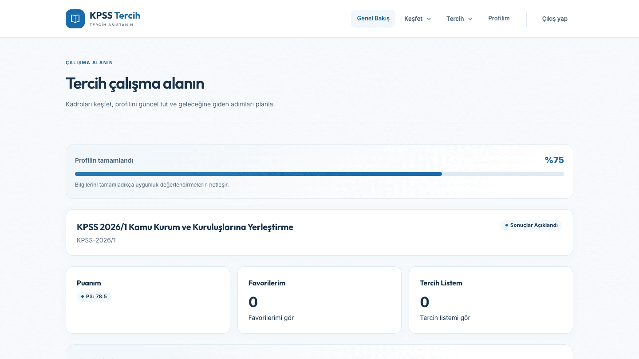Click the Tercih Listem card heading
This screenshot has width=639, height=359.
[x=441, y=283]
